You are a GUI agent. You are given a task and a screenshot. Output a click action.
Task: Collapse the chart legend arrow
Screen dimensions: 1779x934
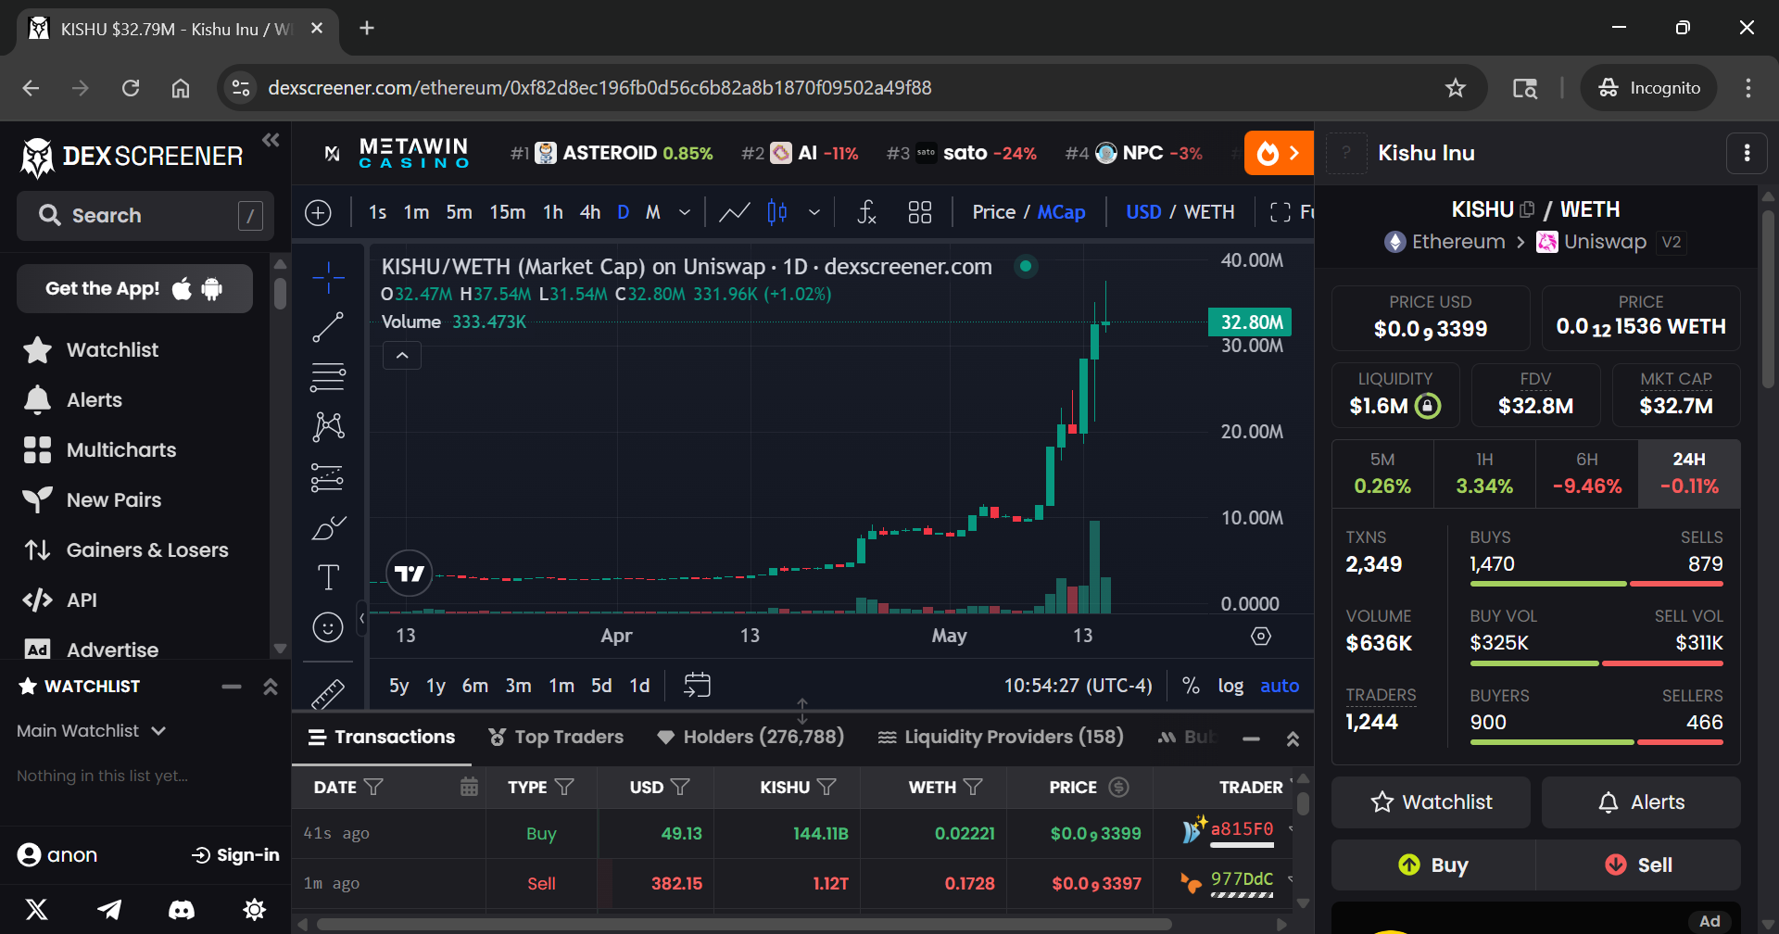pos(402,355)
